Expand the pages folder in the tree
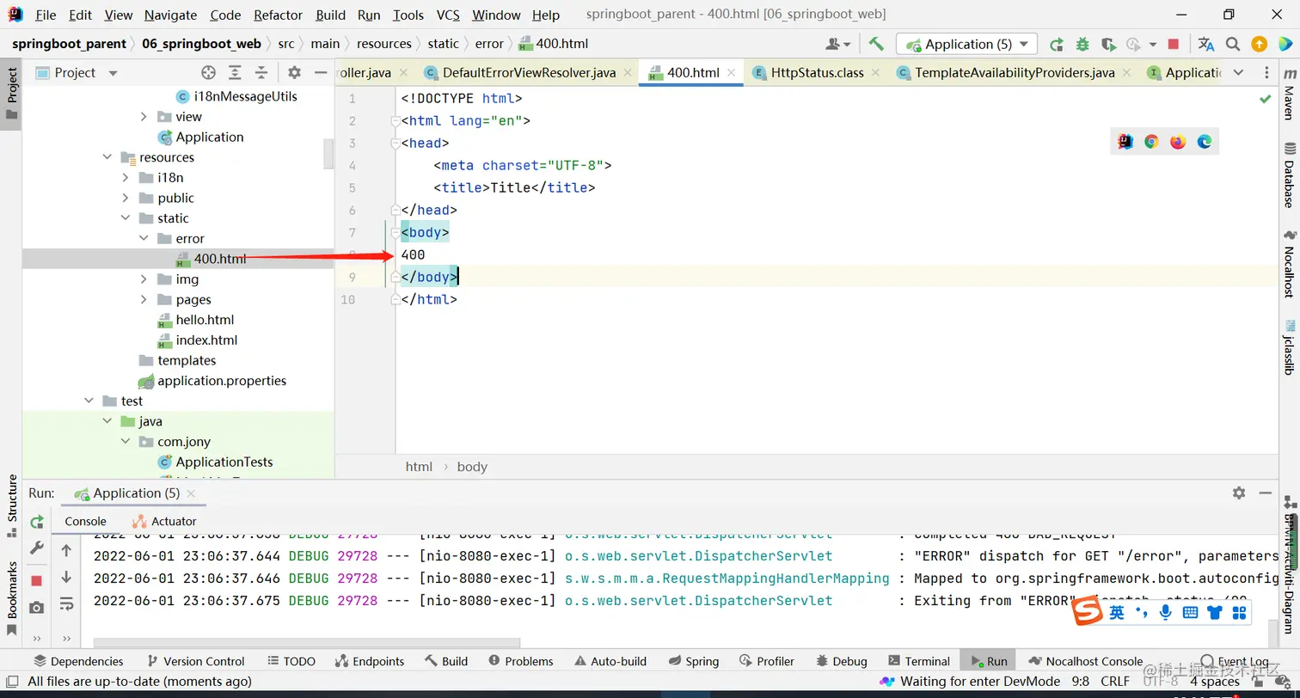 tap(144, 300)
